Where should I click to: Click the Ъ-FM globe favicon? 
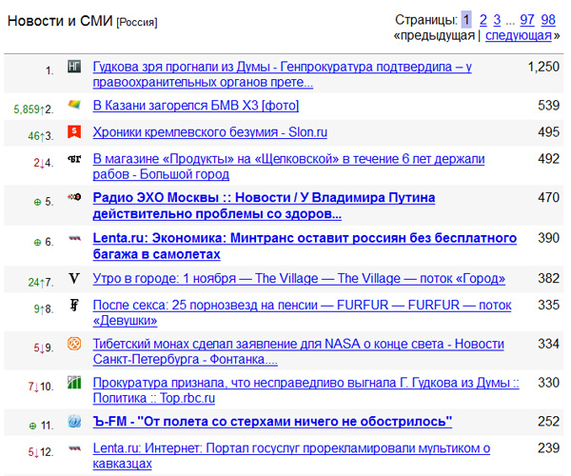pos(74,422)
